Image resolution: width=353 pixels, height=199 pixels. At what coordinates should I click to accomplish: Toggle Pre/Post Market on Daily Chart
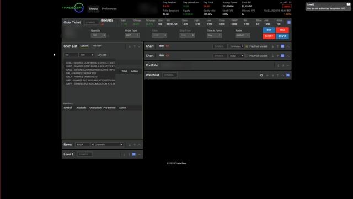tap(247, 56)
